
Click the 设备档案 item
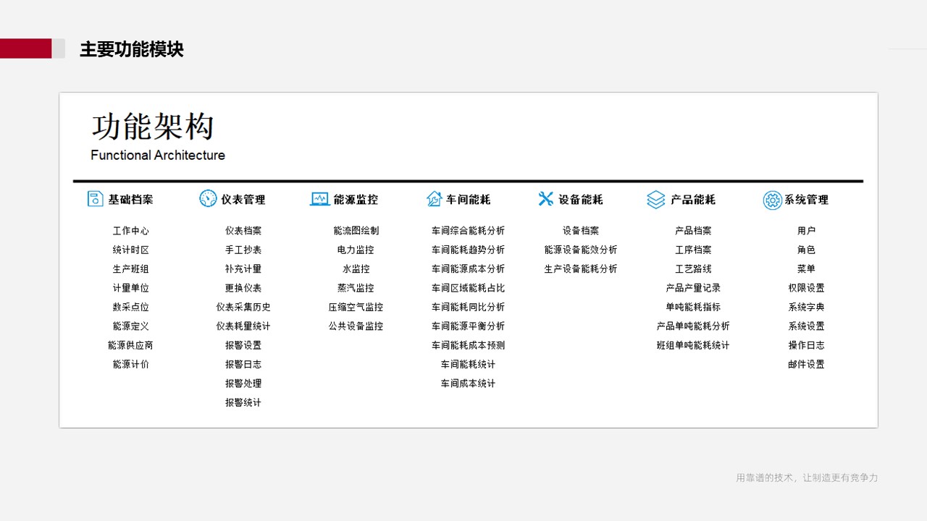[581, 231]
